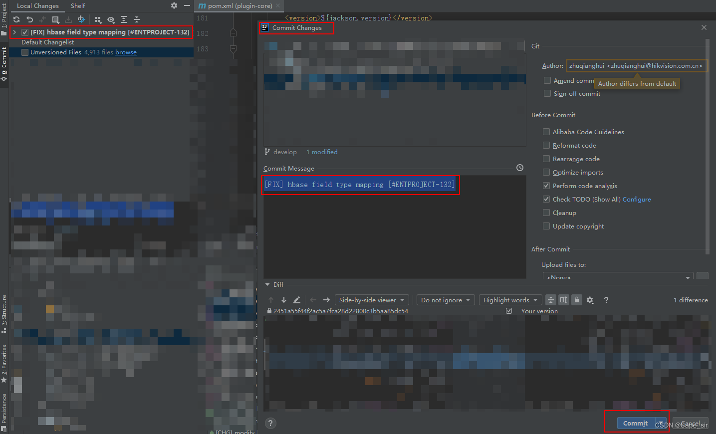Open the View Options eye icon

click(111, 19)
